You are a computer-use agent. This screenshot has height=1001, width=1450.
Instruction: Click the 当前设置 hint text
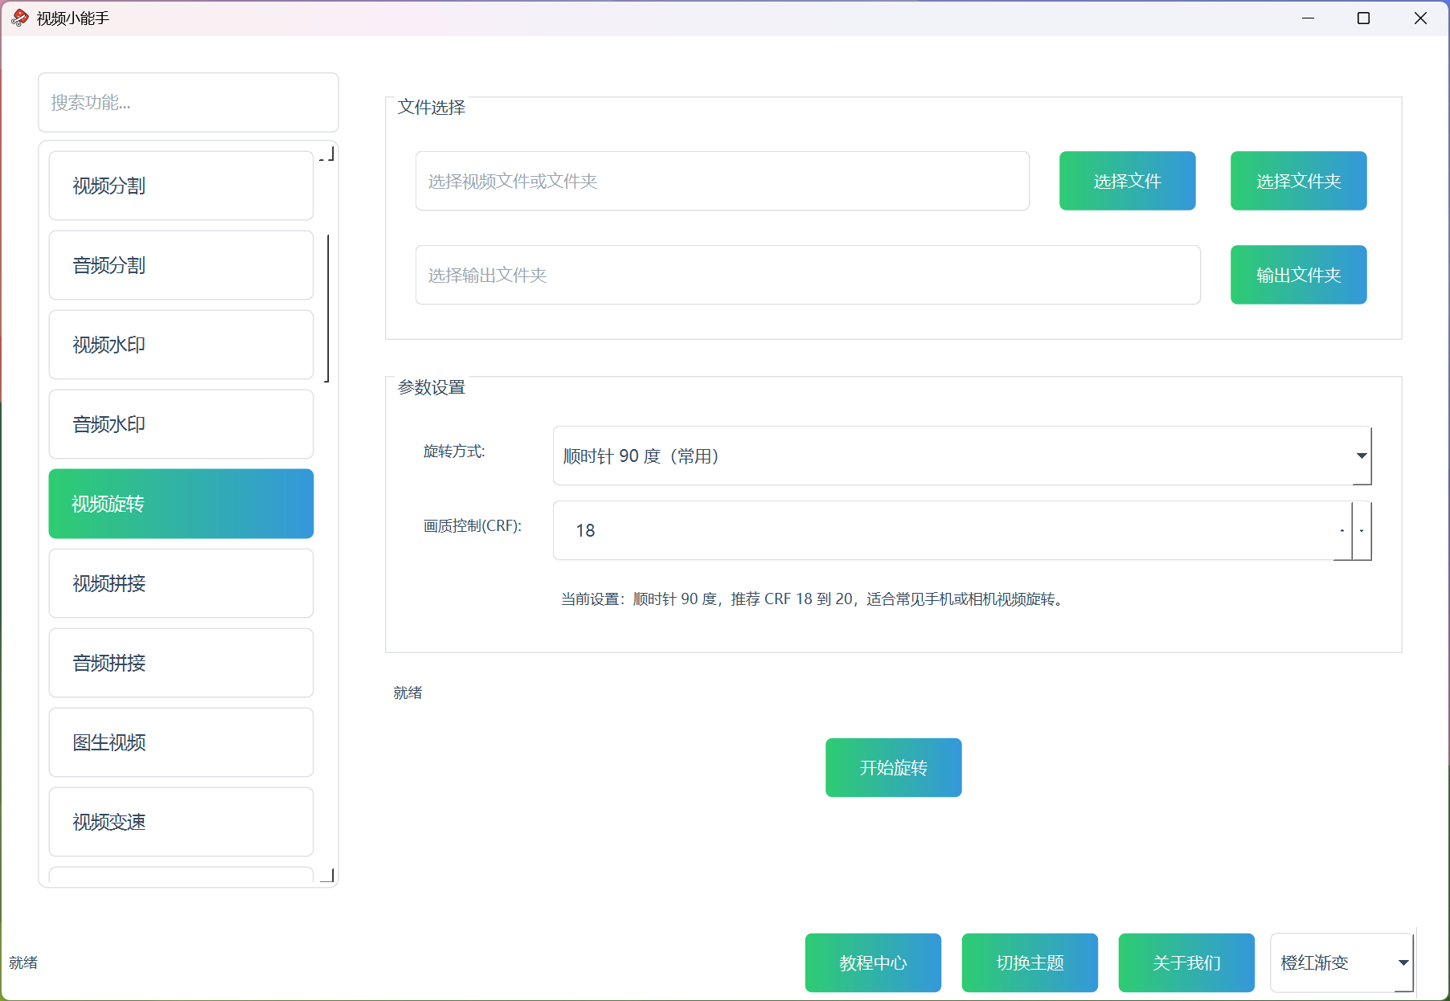813,599
